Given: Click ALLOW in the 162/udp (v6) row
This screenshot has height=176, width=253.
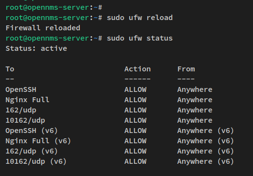Looking at the screenshot, I should [x=136, y=151].
